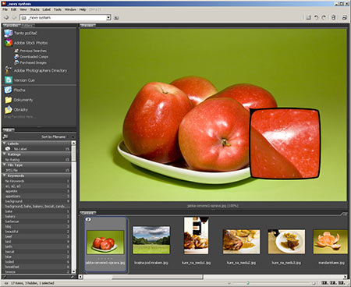Viewport: 351px width, 287px height.
Task: Filter by keyword barbecue
Action: tap(37, 221)
